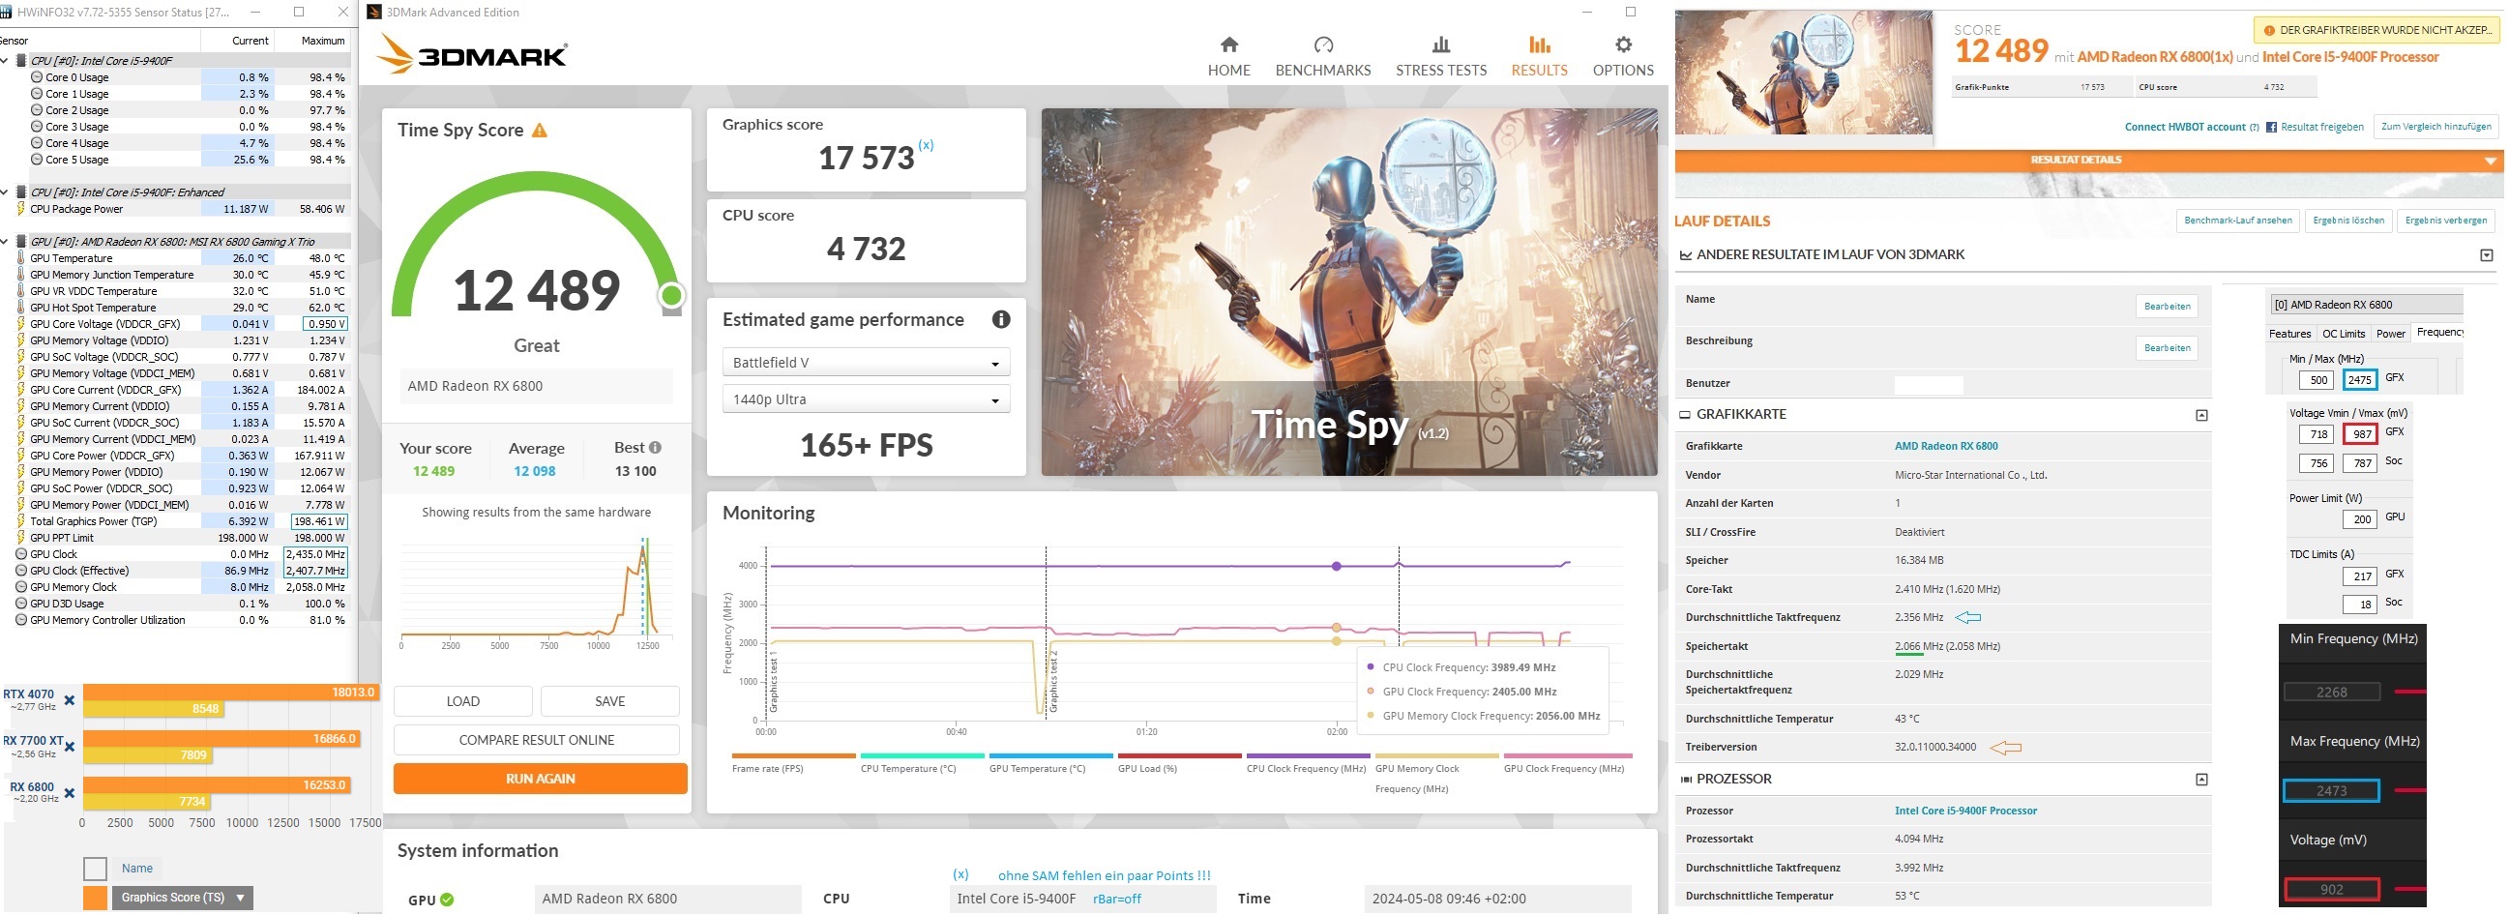Click the GPU D3D Usage sensor icon

click(x=21, y=605)
